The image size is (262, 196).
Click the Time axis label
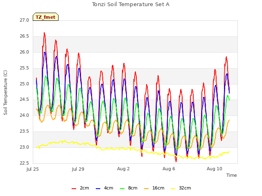coord(232,175)
